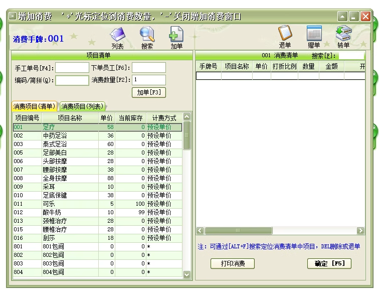Select the 足底保健 item row
379x293 pixels.
click(97, 195)
